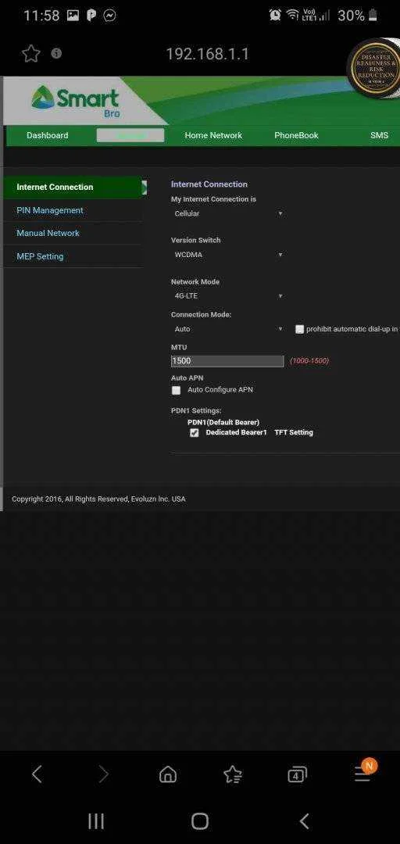Click the Smart Bro logo
400x844 pixels.
click(75, 101)
